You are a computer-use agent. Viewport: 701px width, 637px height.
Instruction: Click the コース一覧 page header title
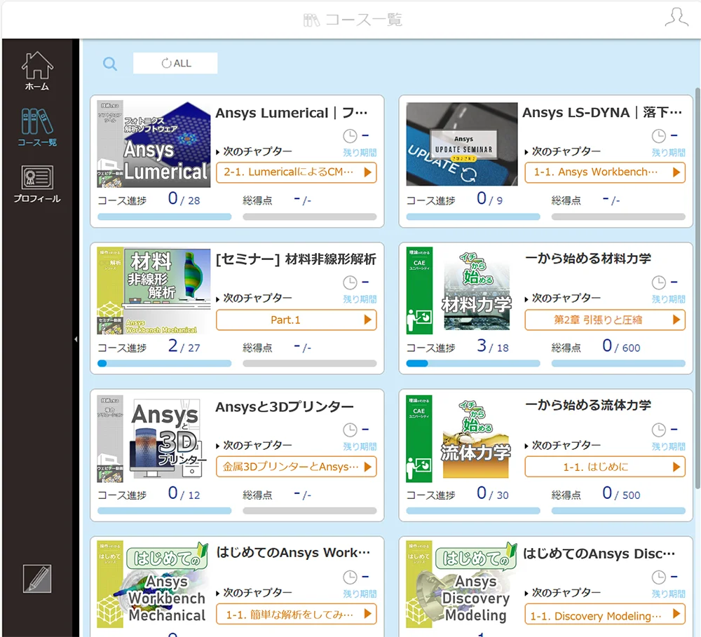[353, 20]
